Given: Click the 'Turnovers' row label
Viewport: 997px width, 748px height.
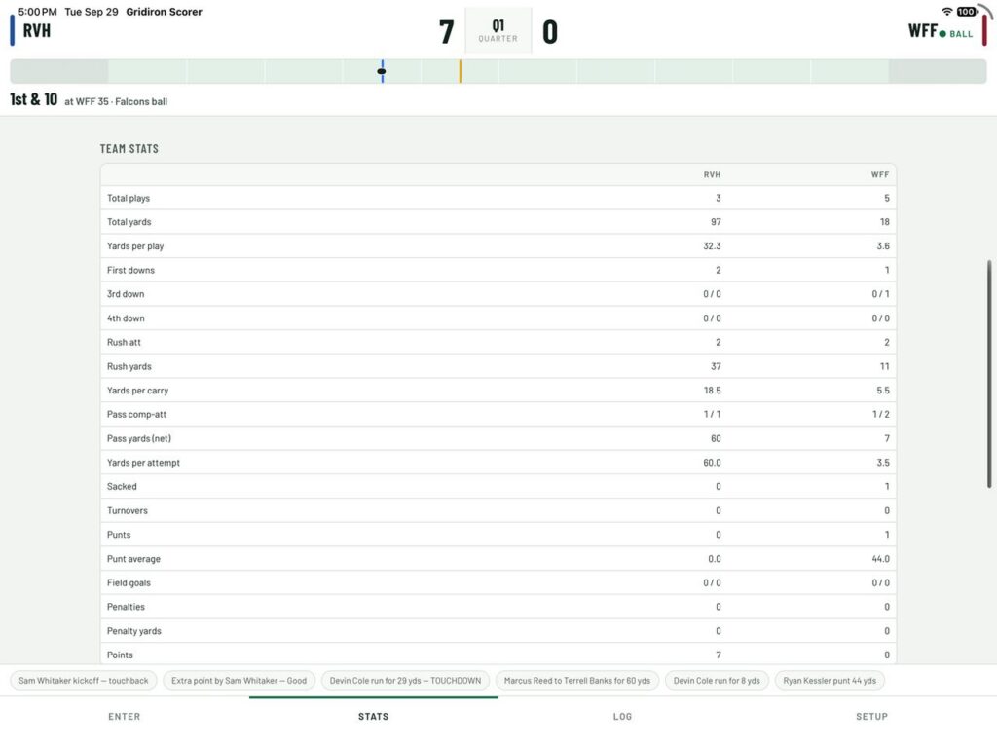Looking at the screenshot, I should [128, 510].
